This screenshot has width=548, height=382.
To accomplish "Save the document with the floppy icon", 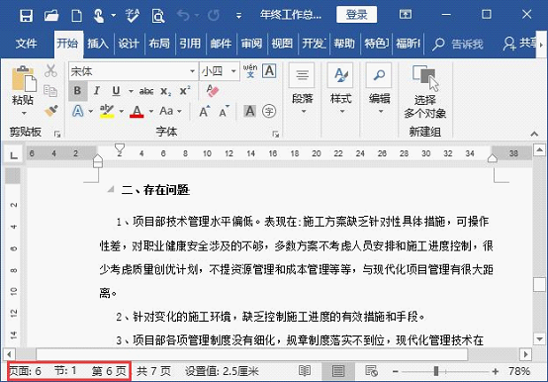I will coord(26,16).
